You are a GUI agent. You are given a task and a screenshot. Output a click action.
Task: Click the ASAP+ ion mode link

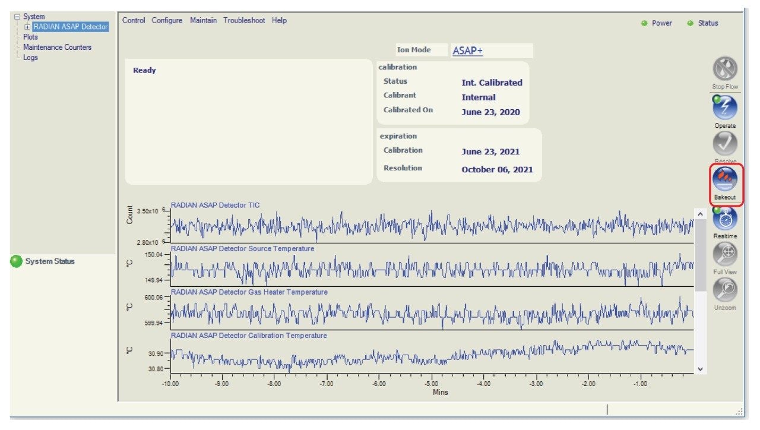tap(468, 51)
